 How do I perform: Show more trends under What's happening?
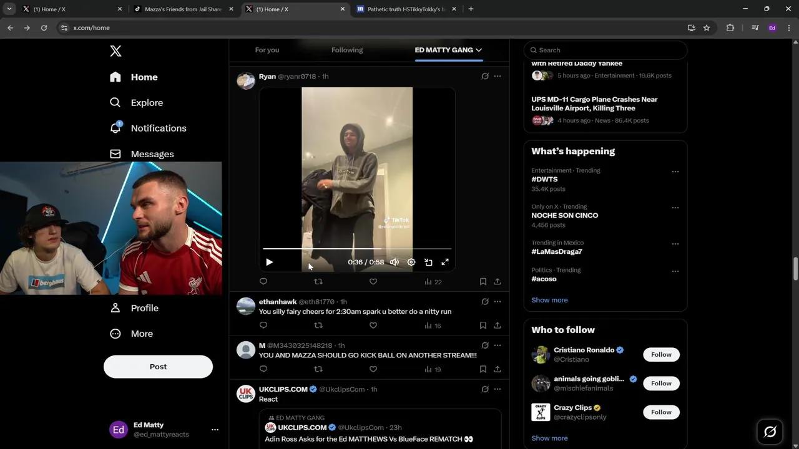(549, 300)
